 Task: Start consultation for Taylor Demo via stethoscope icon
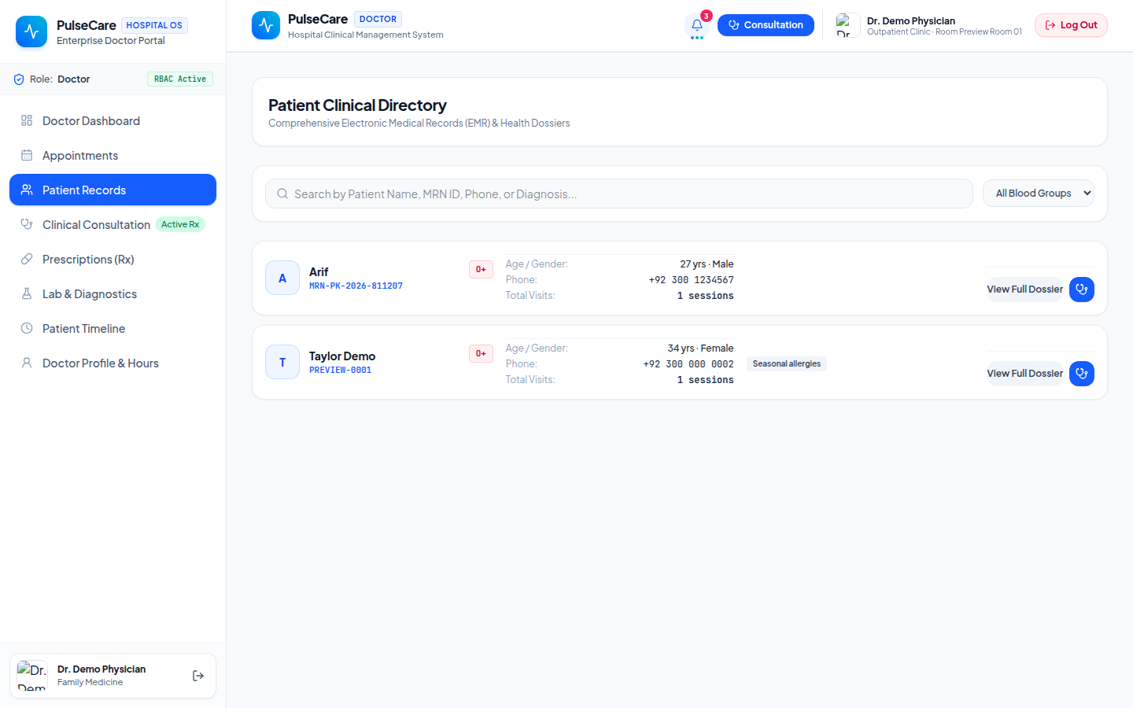[x=1082, y=374]
